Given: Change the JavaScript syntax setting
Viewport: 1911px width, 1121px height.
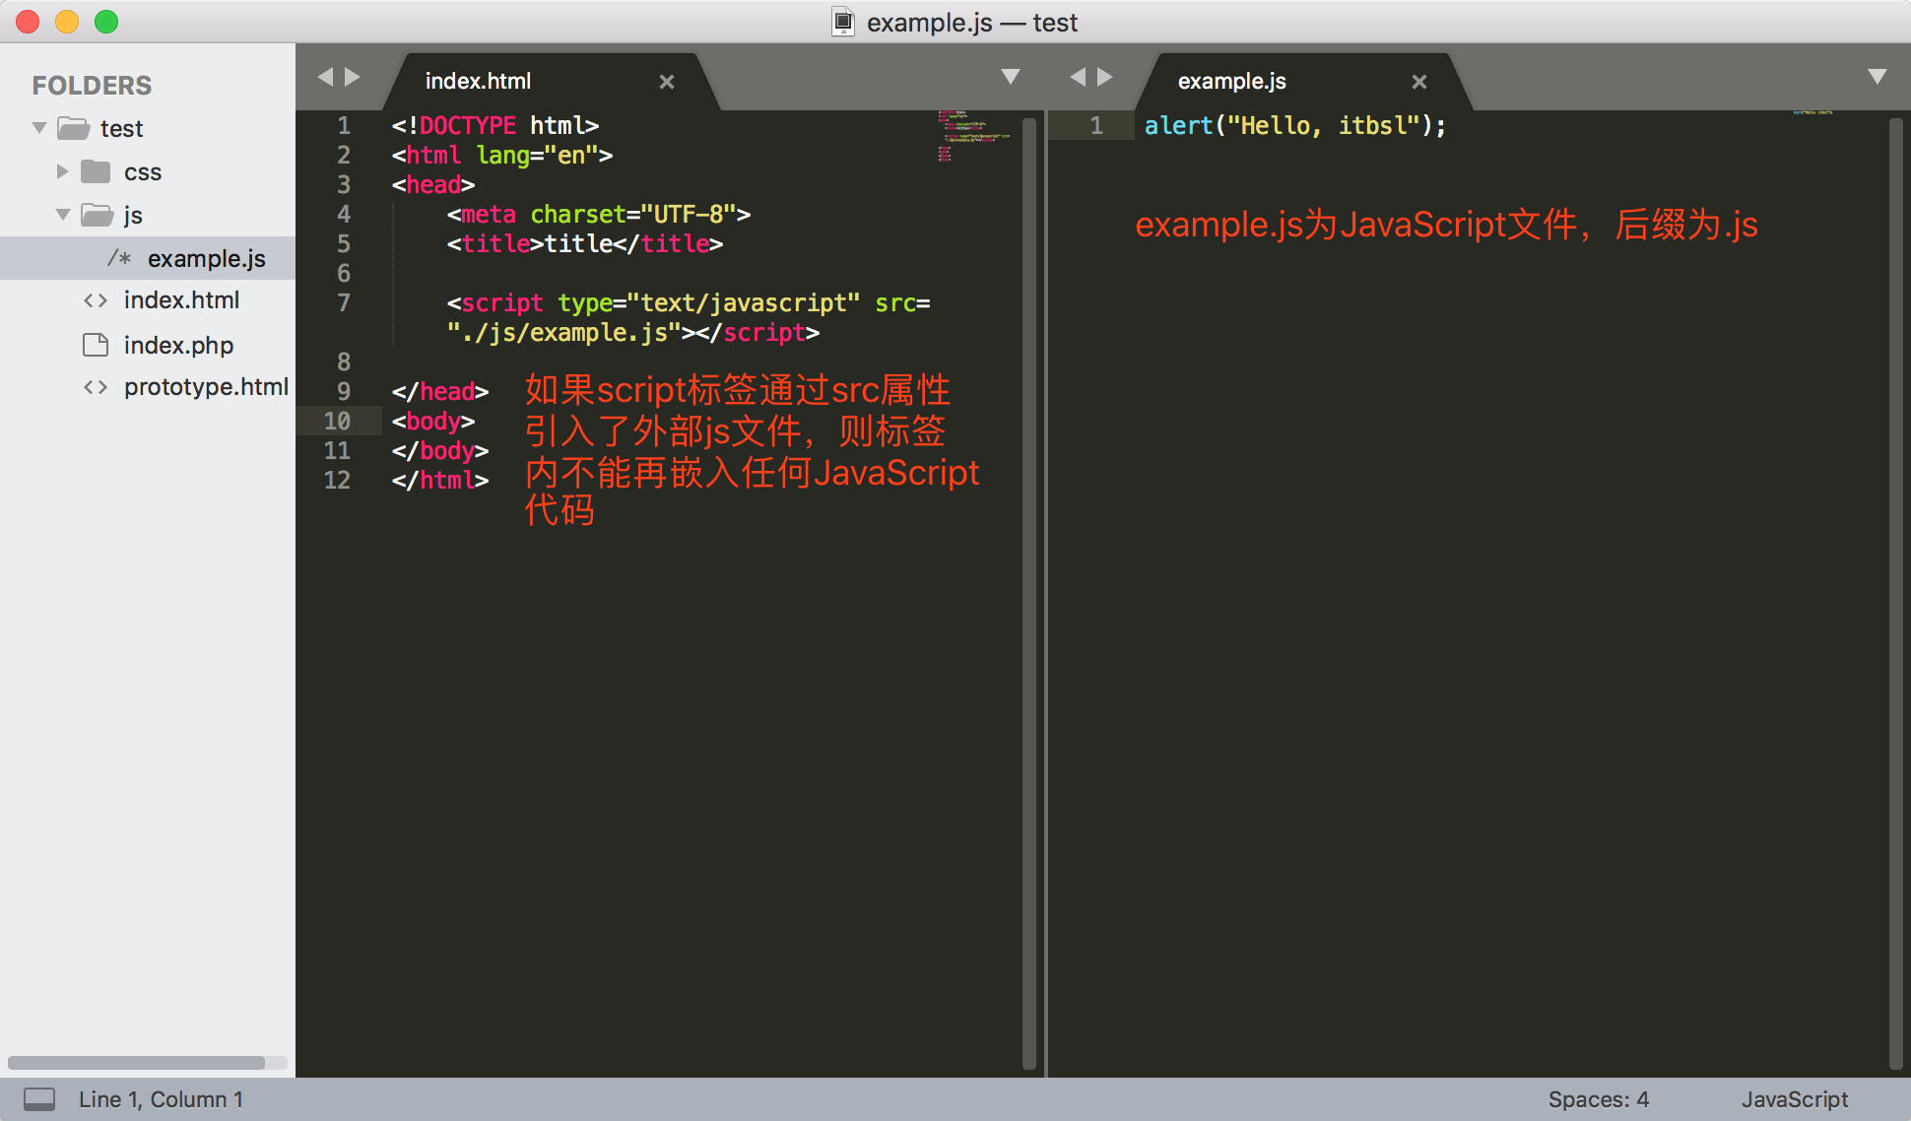Looking at the screenshot, I should click(x=1794, y=1099).
